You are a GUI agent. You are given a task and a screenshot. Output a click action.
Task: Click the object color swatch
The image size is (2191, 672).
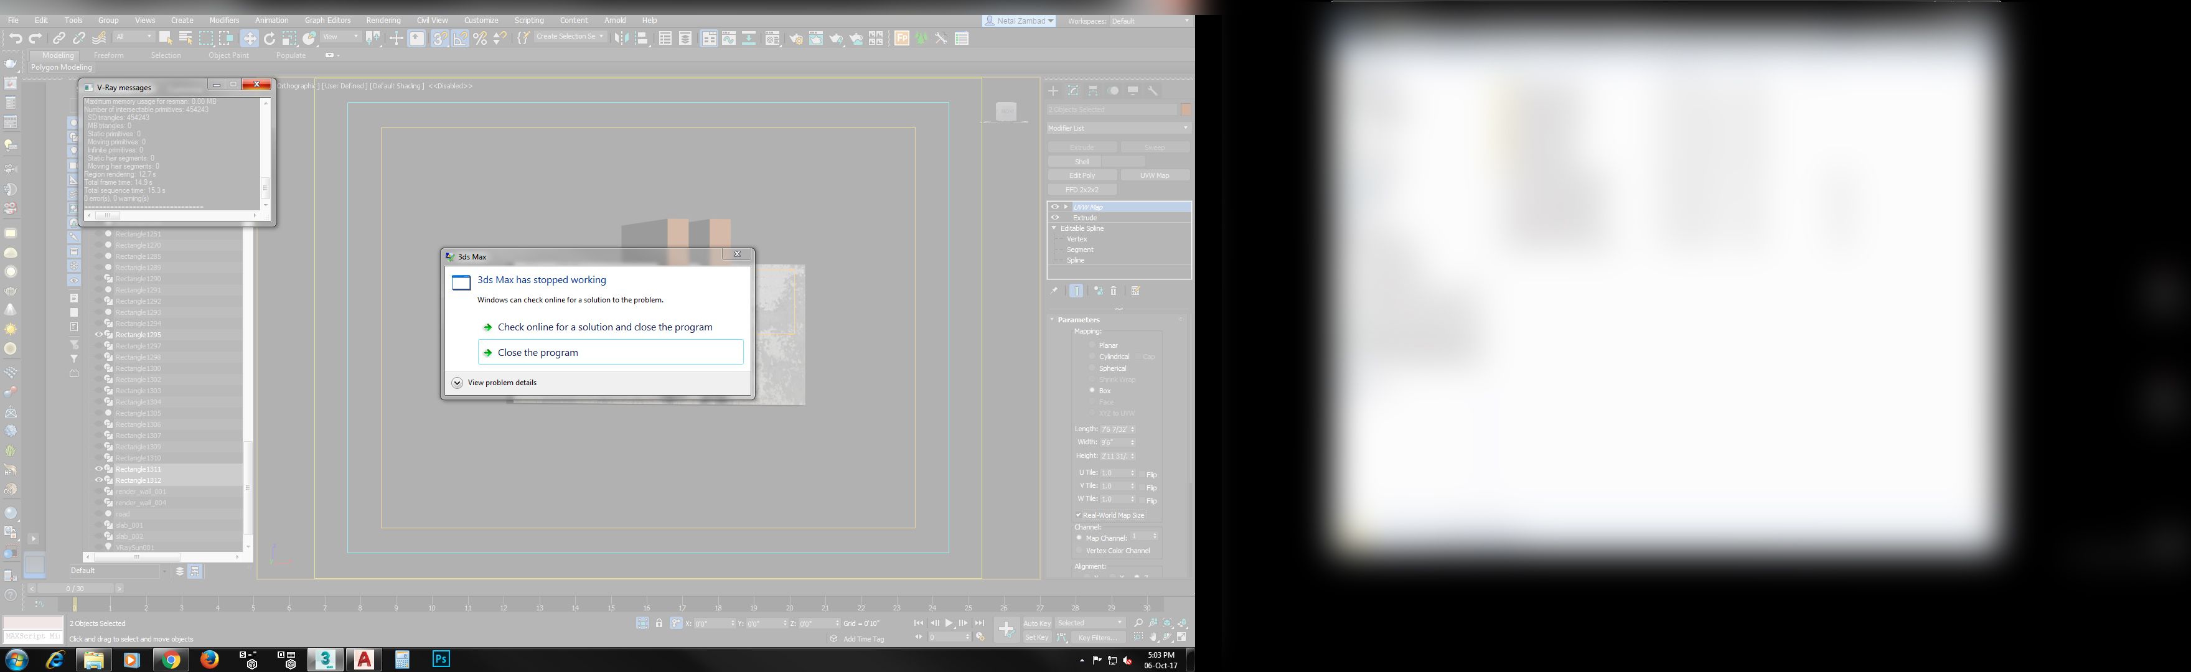coord(1186,110)
